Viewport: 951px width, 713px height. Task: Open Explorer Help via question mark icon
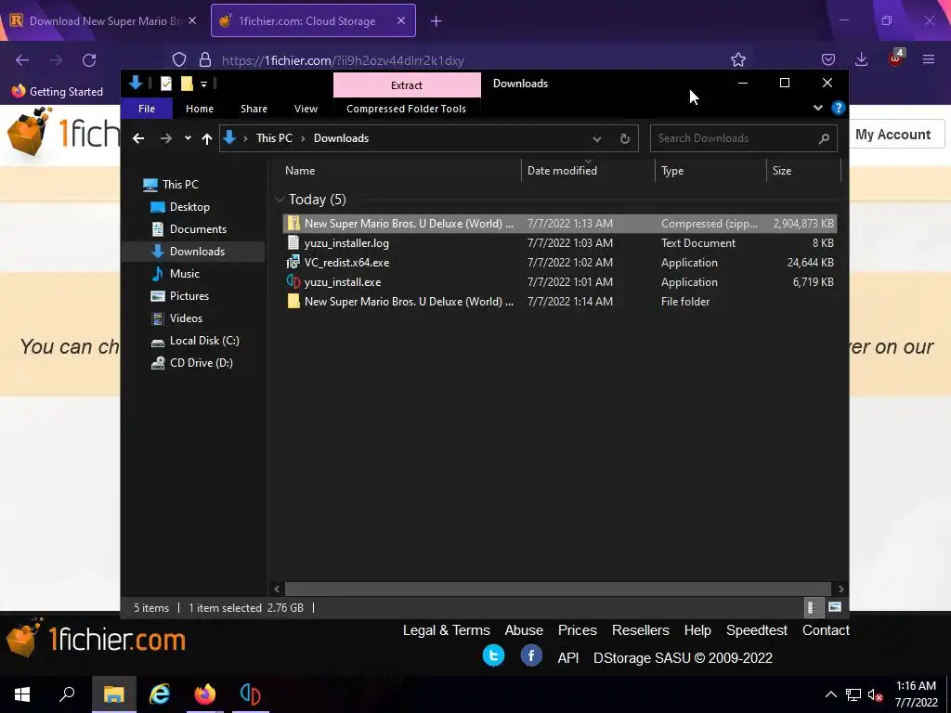click(839, 108)
